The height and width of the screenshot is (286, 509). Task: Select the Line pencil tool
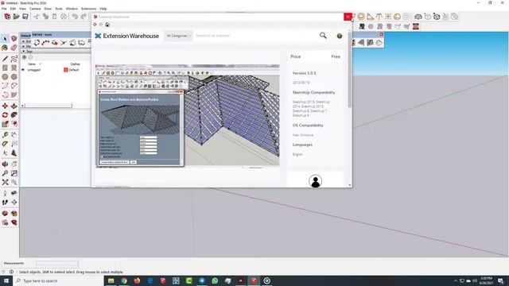5,59
